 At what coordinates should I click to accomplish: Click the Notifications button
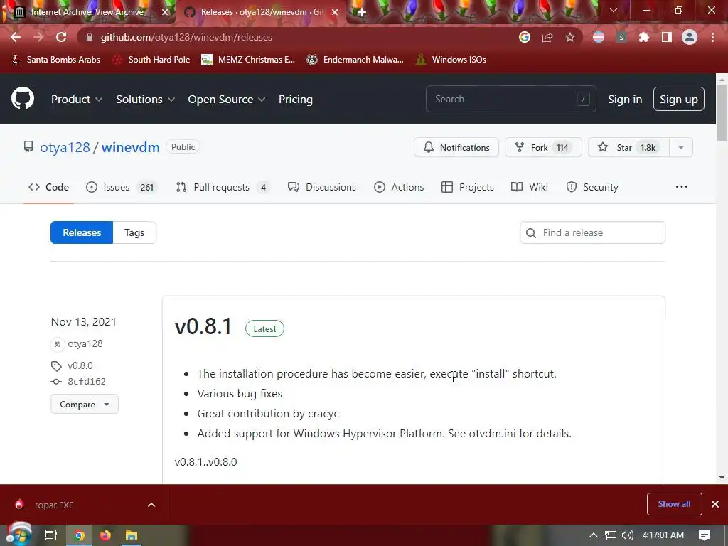[456, 147]
